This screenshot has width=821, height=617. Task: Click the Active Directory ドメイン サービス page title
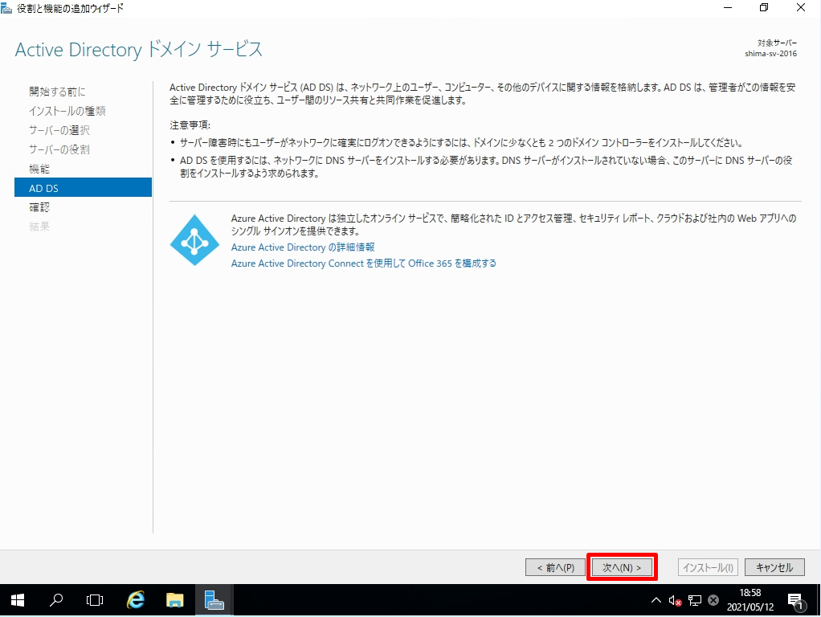click(139, 50)
